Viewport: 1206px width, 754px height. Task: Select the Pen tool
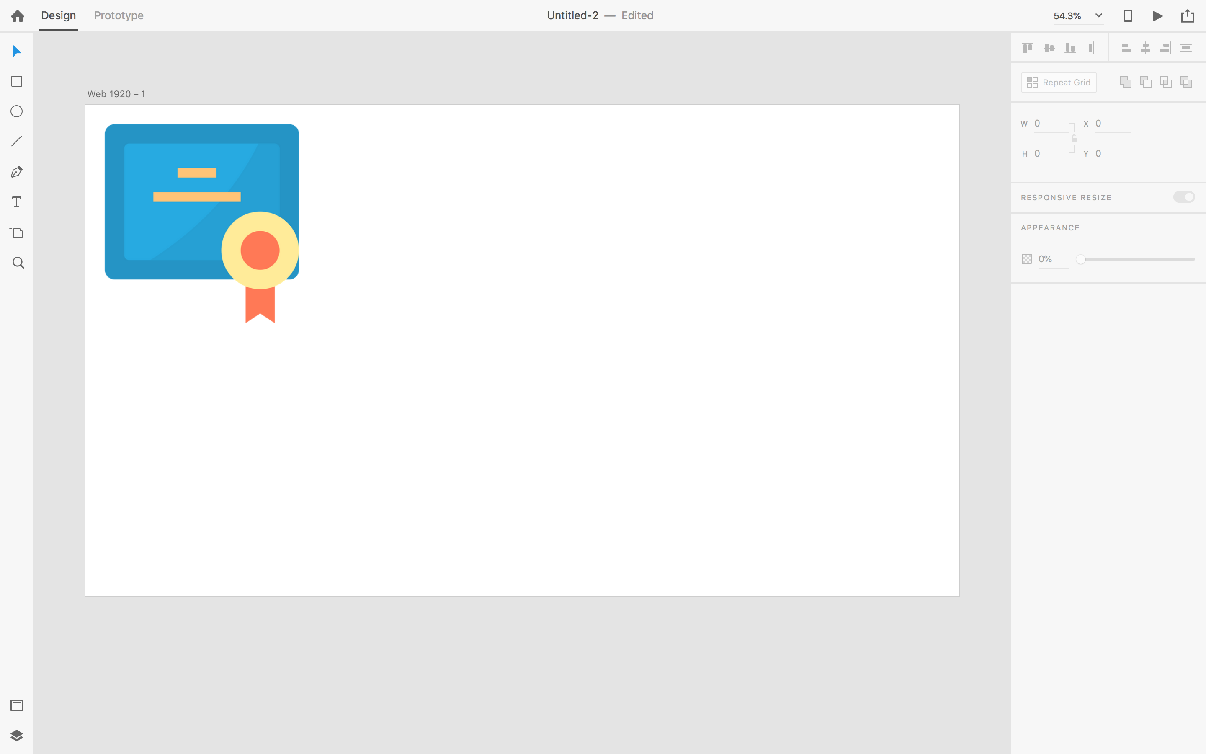coord(16,172)
